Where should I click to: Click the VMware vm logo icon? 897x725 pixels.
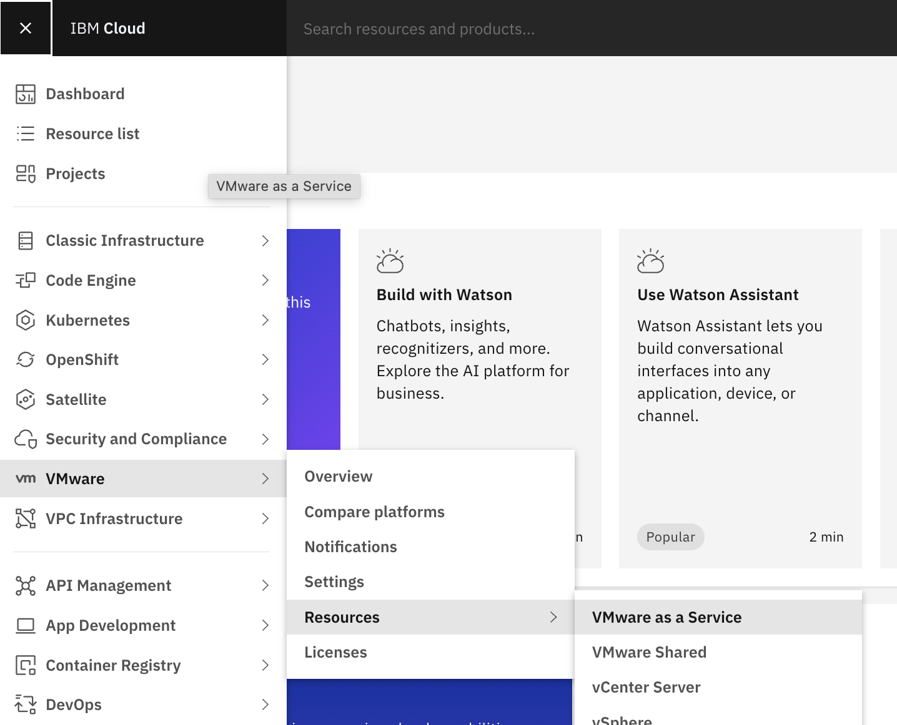coord(26,479)
